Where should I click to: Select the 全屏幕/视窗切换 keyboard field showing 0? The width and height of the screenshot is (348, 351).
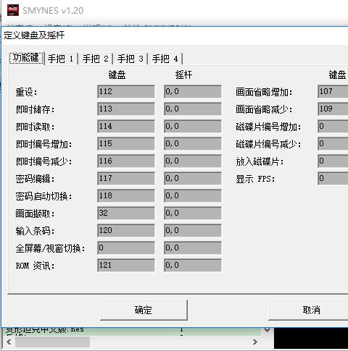click(x=126, y=248)
